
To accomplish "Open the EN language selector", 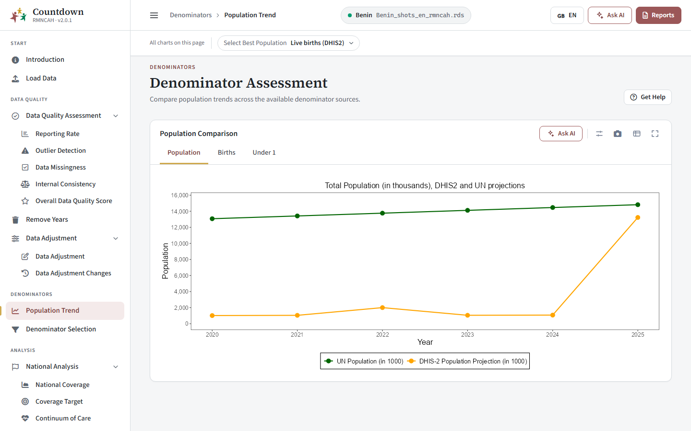I will [x=567, y=15].
